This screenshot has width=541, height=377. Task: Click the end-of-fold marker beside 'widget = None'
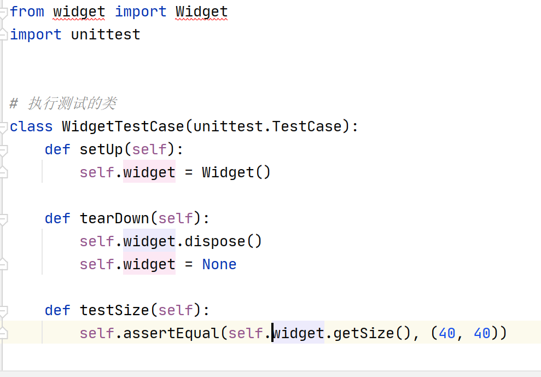pyautogui.click(x=3, y=264)
